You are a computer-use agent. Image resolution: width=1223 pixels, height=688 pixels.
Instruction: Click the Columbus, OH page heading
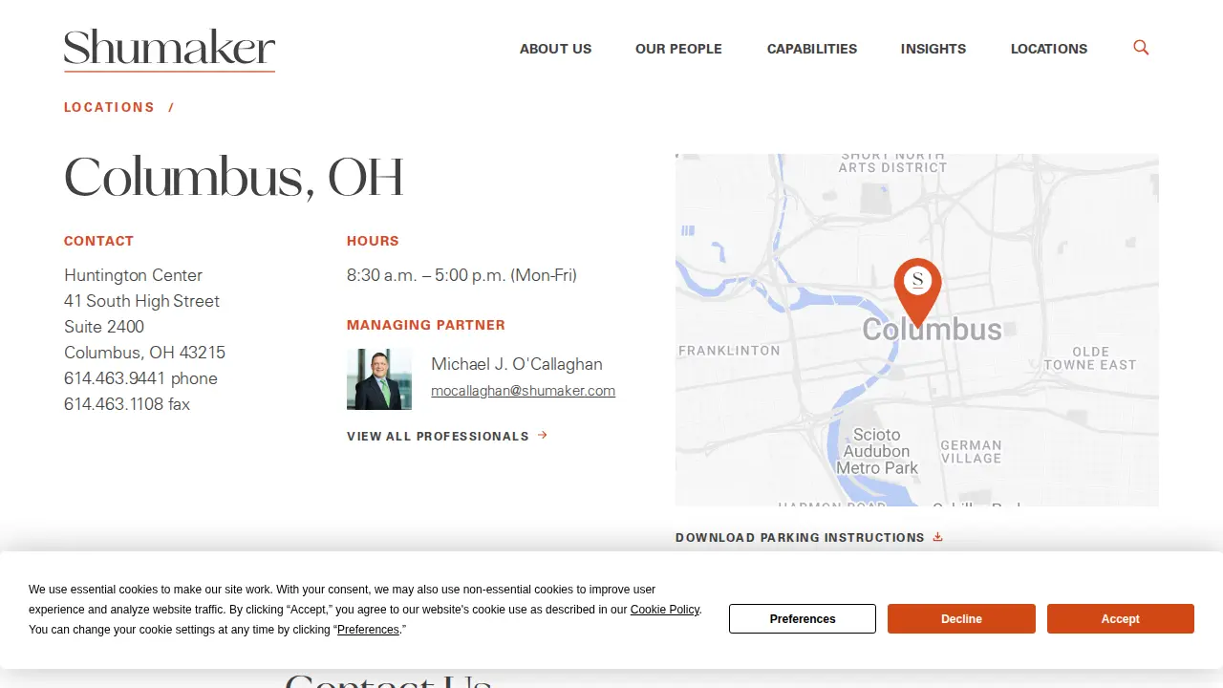click(x=233, y=177)
